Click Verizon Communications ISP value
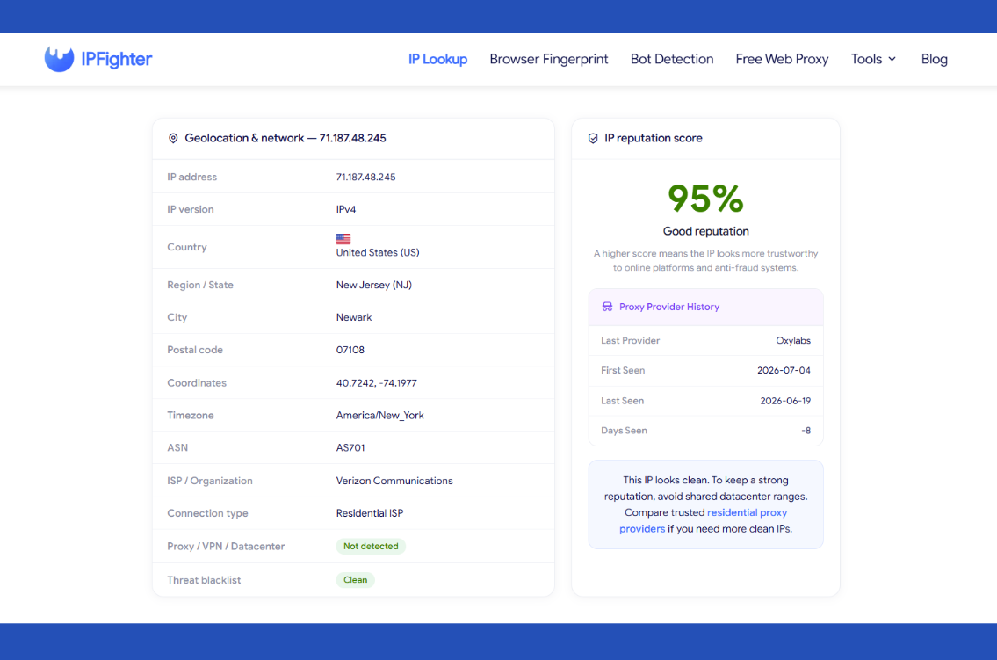997x660 pixels. [x=394, y=481]
